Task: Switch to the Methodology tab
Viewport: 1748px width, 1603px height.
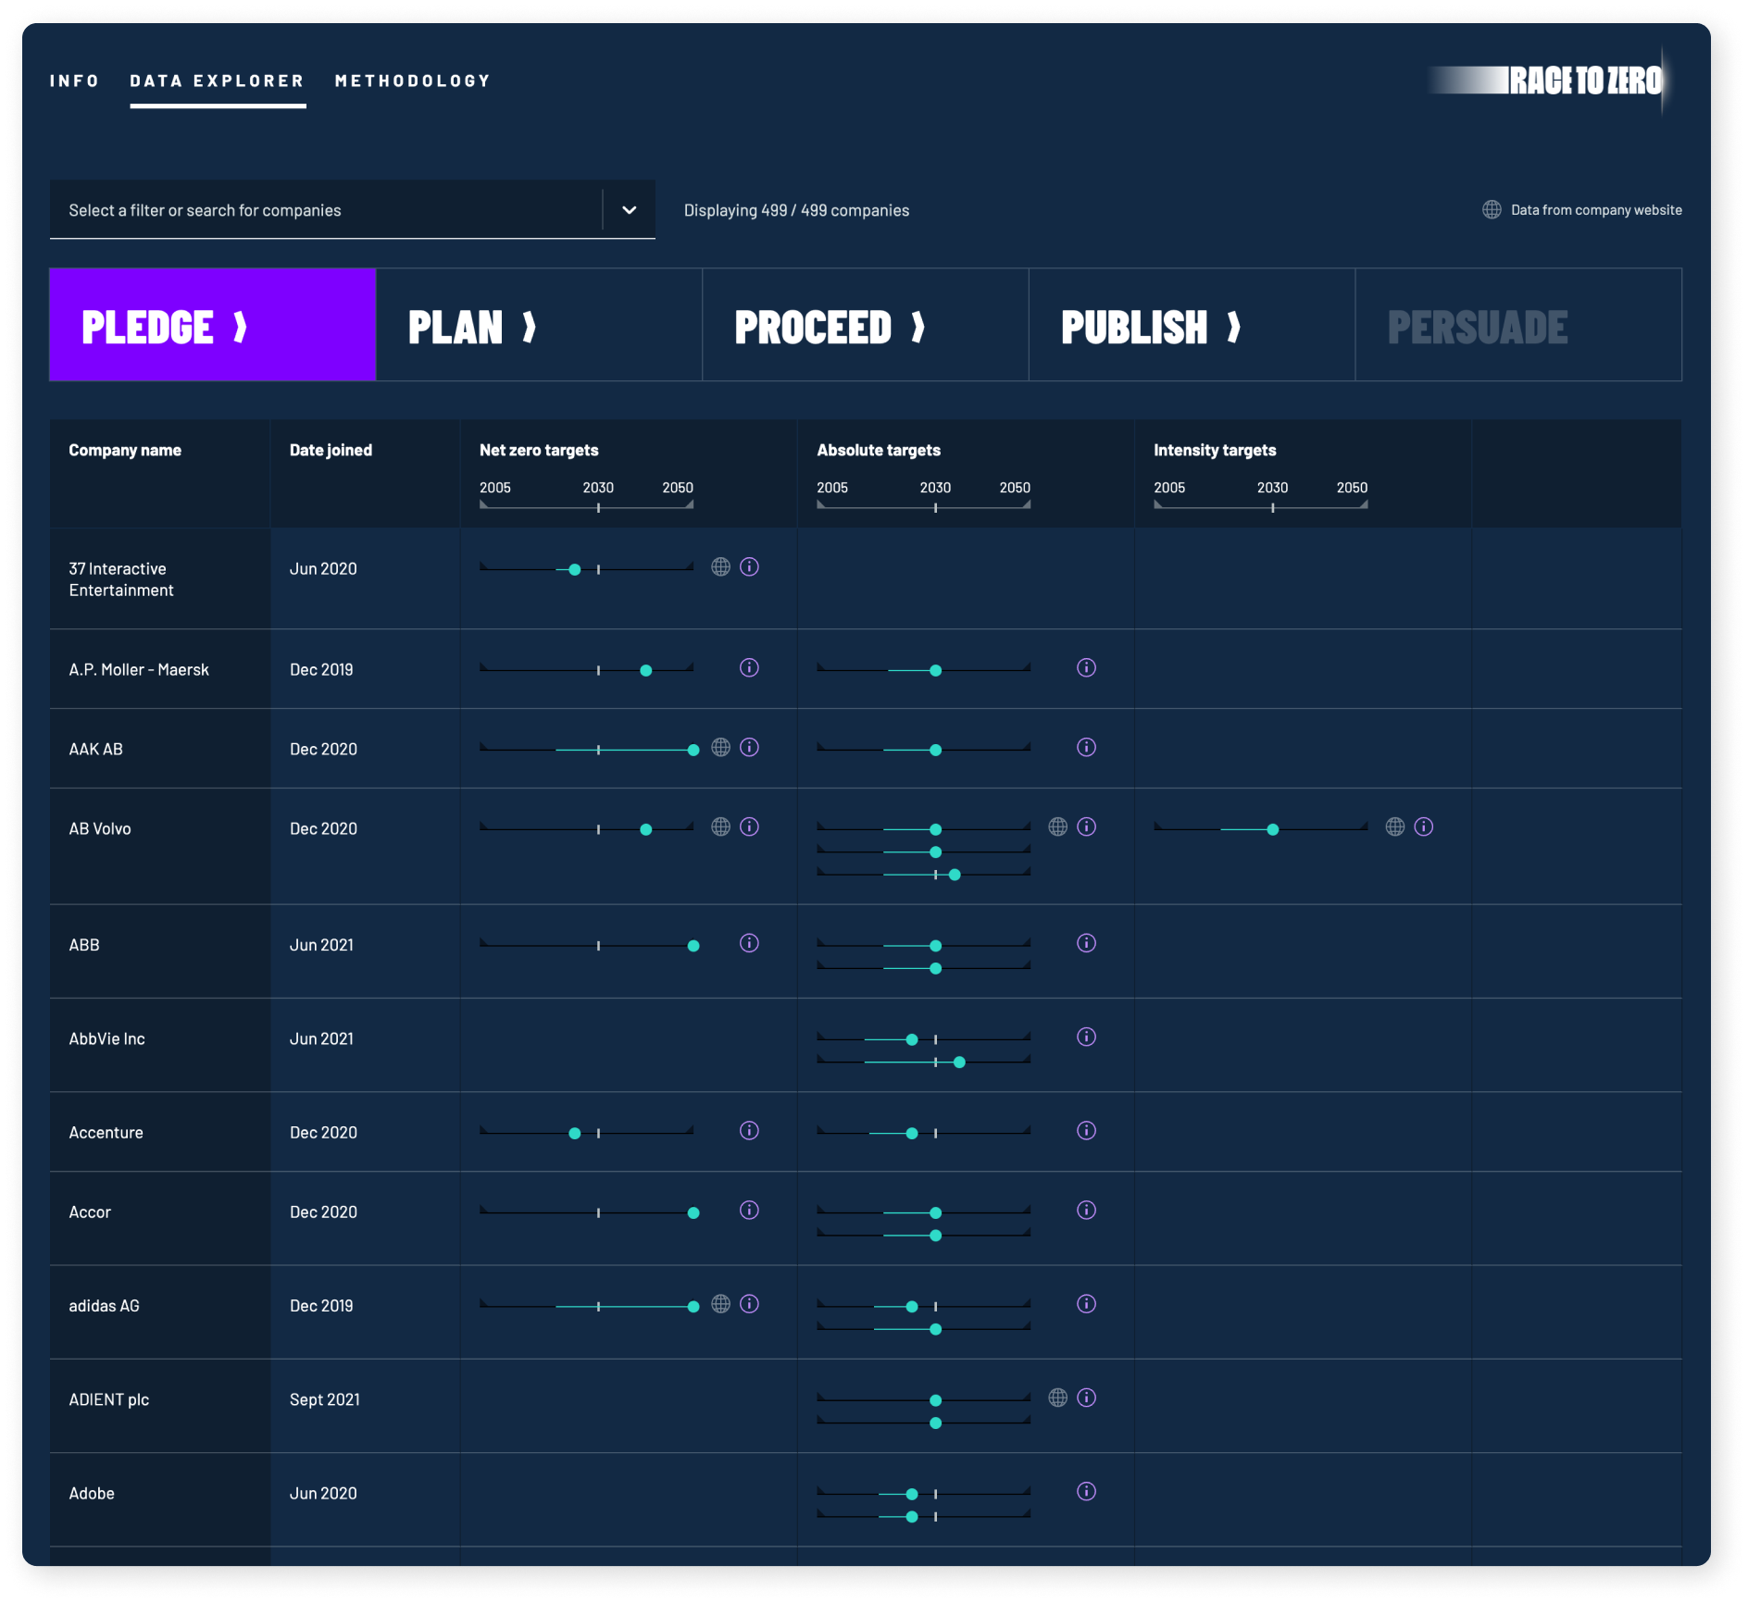Action: point(412,81)
